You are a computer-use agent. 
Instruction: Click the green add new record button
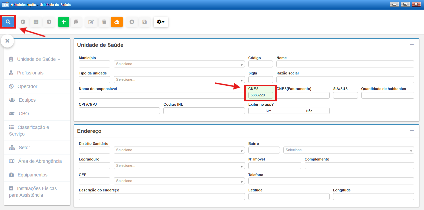(64, 22)
